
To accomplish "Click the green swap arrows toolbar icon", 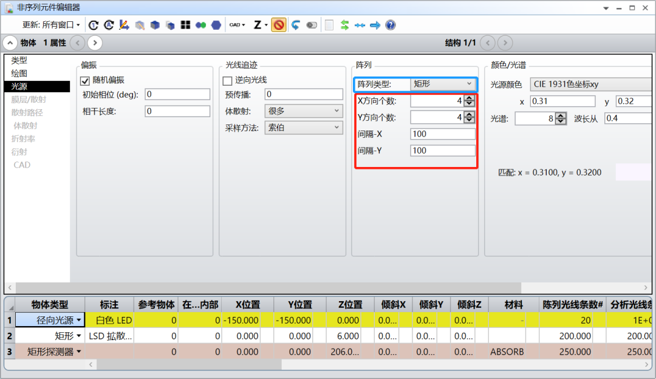I will click(344, 25).
